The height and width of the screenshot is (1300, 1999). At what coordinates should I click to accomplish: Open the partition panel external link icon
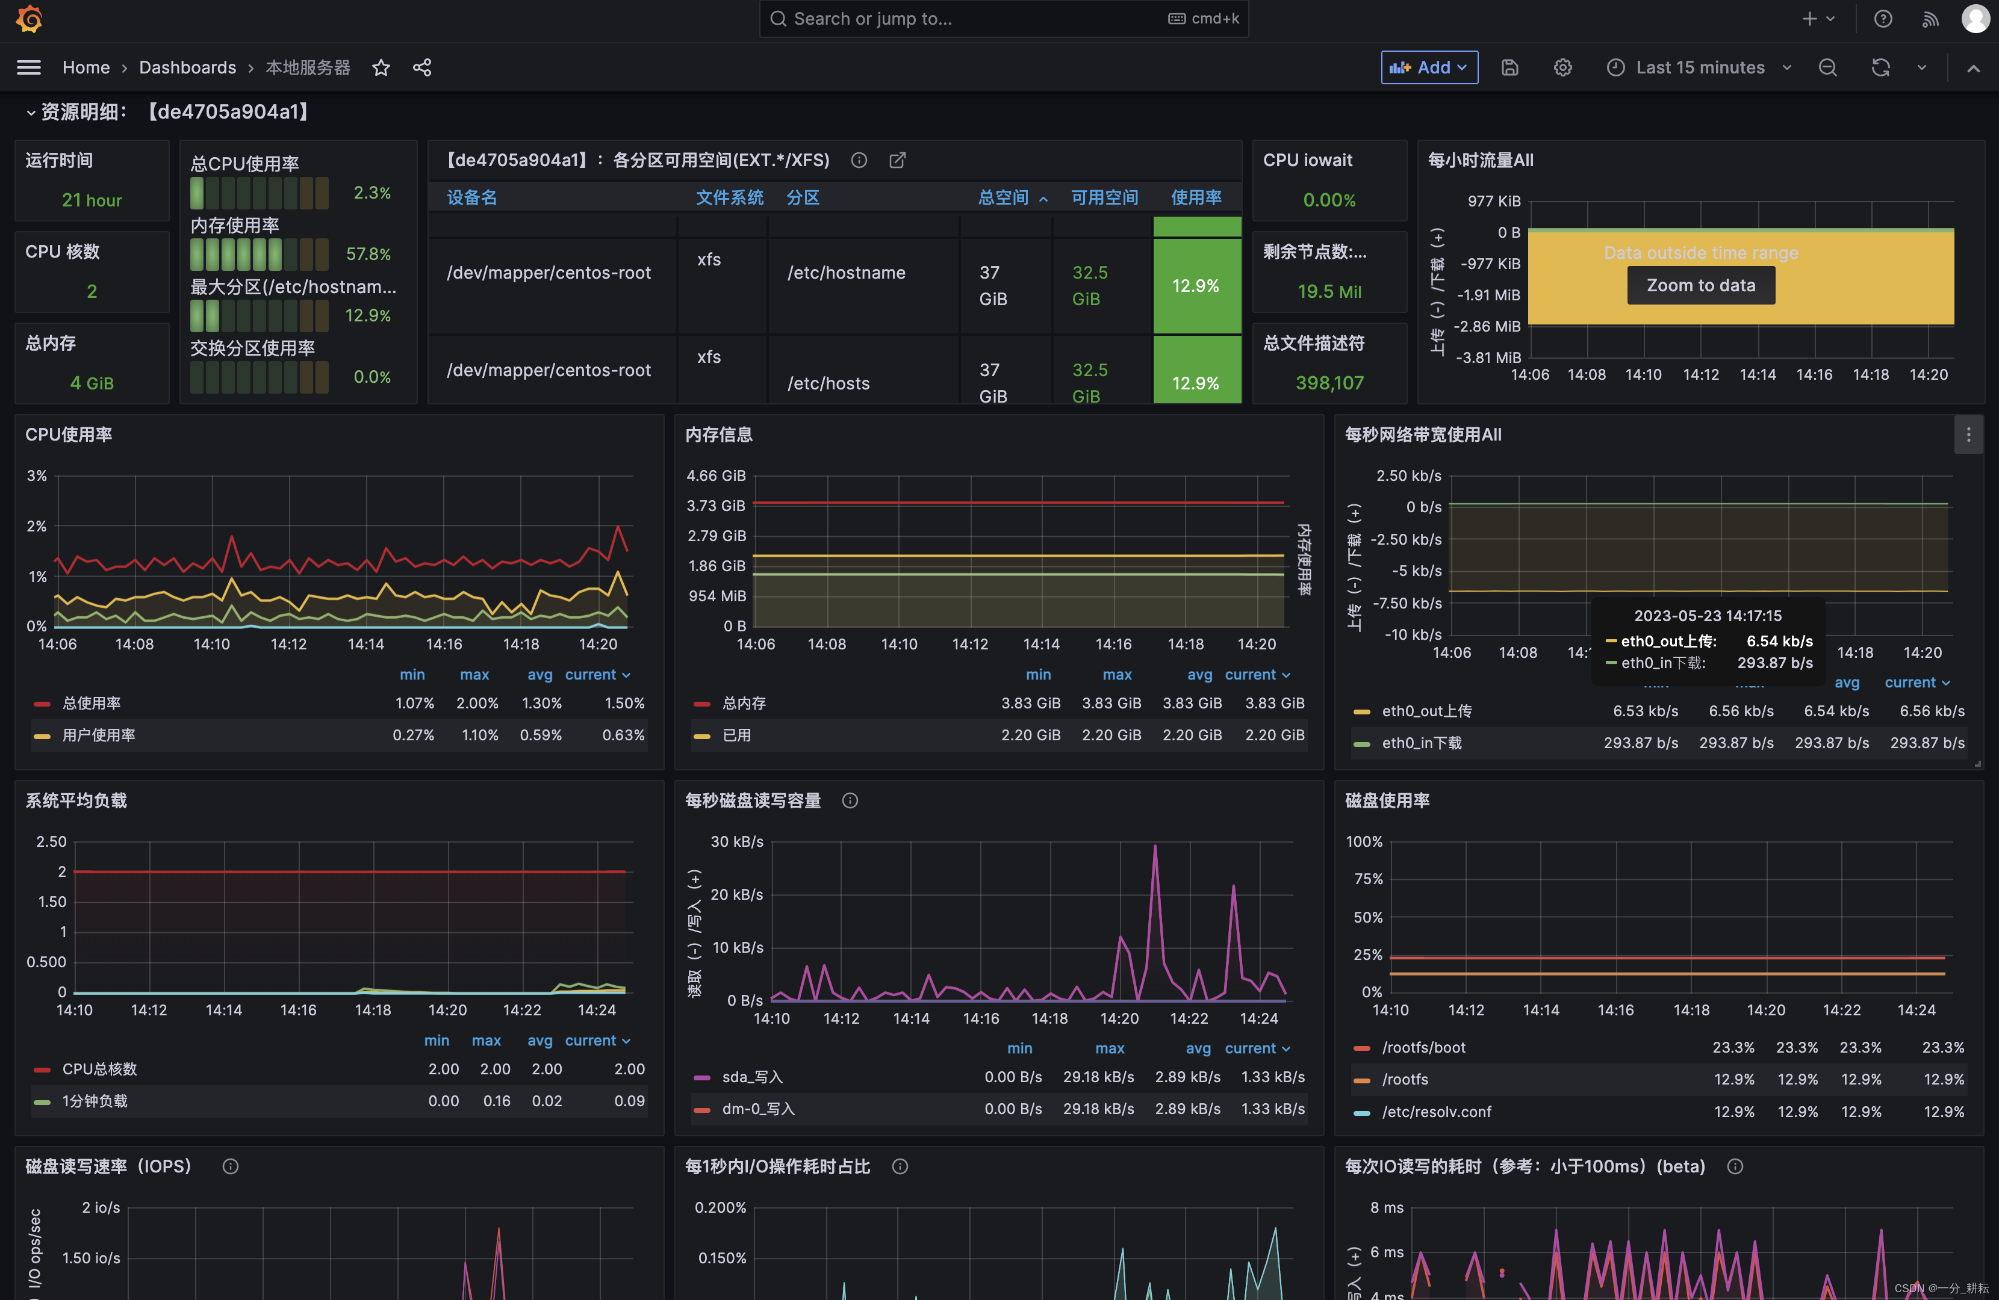(897, 159)
